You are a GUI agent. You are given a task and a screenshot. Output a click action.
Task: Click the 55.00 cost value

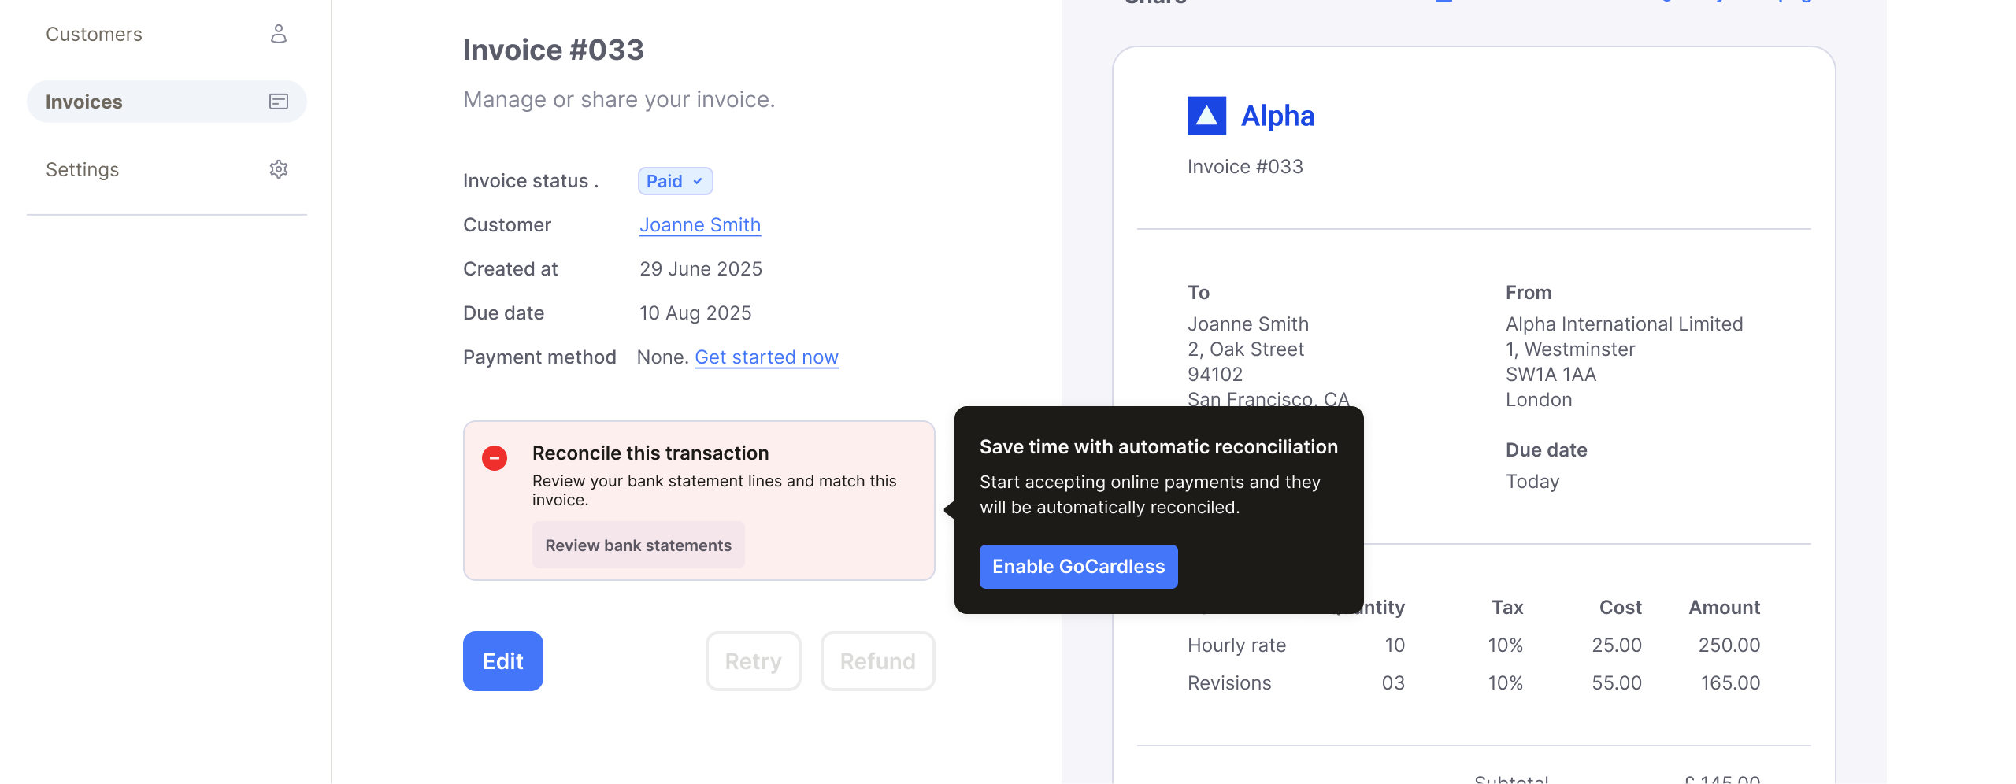point(1617,683)
